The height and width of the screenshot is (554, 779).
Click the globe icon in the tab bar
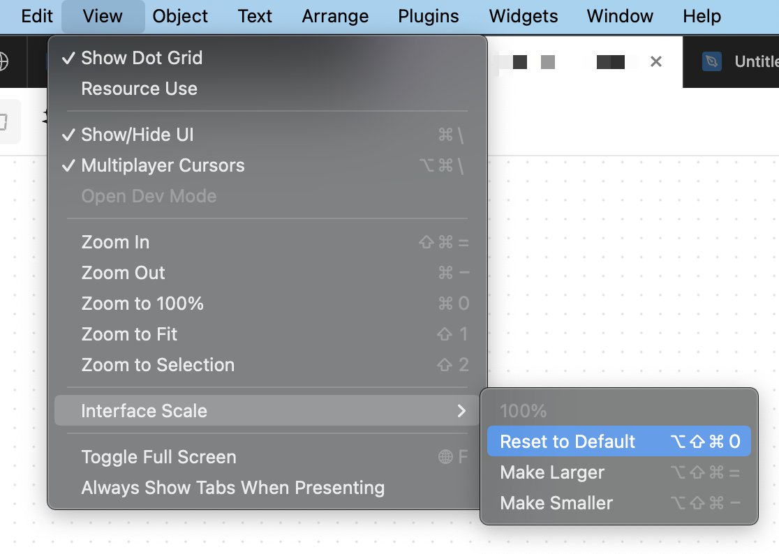pyautogui.click(x=3, y=61)
